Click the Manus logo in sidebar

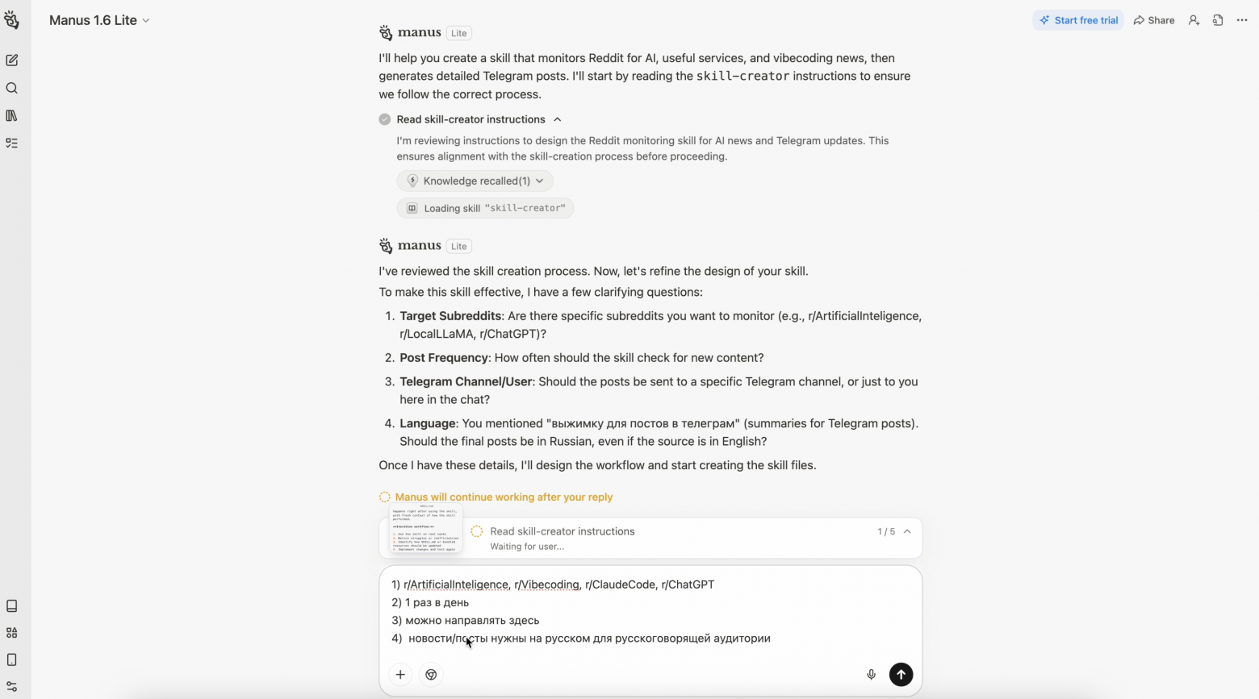pos(11,20)
